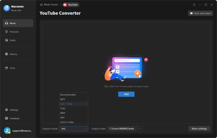Open the Feedback page
Screen dimensions: 217x138
pos(18,118)
